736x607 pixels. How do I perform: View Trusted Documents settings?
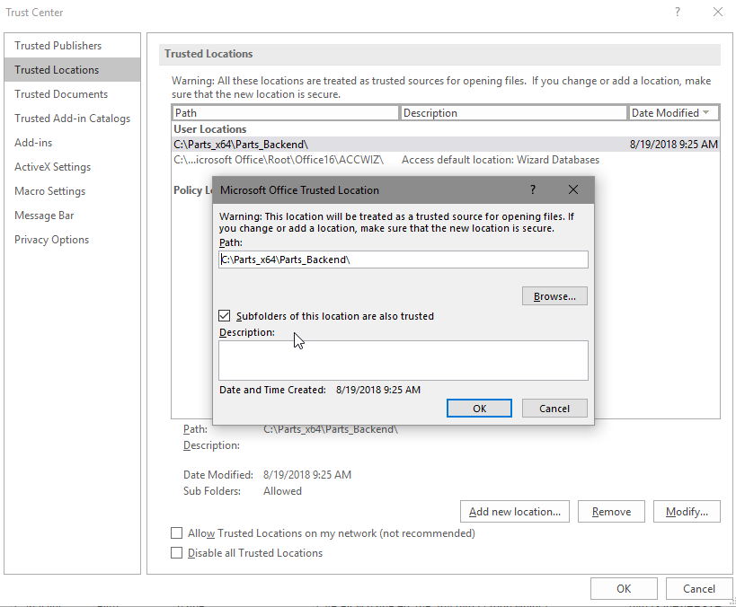(x=59, y=93)
